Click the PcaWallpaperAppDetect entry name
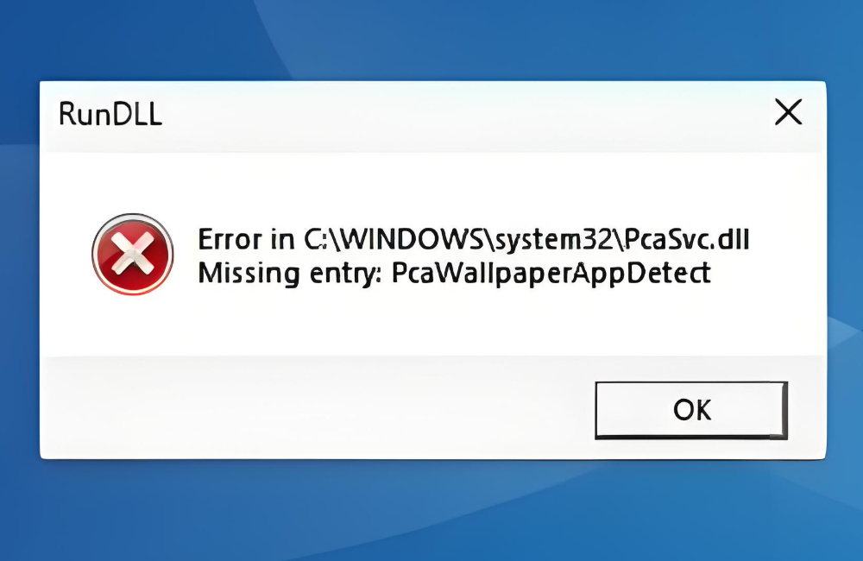Viewport: 863px width, 561px height. click(551, 274)
